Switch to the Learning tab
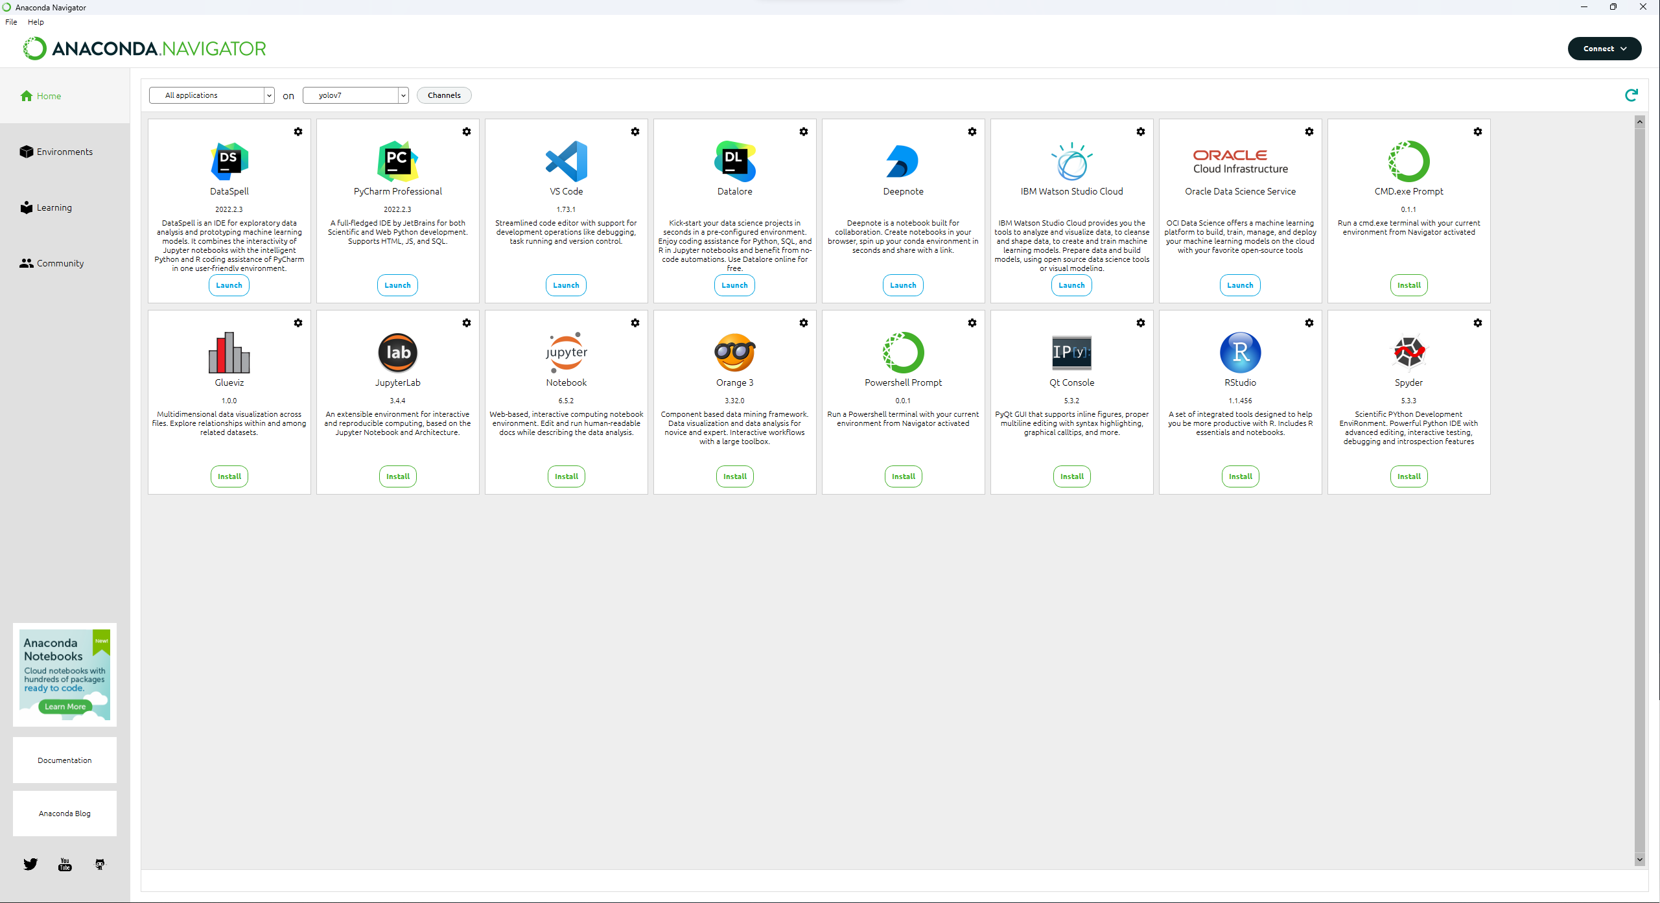Screen dimensions: 1660x903 (x=65, y=207)
